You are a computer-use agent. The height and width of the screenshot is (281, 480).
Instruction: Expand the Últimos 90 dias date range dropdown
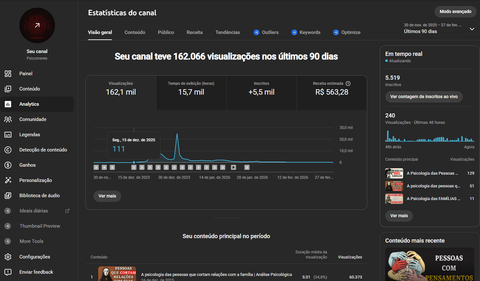472,29
